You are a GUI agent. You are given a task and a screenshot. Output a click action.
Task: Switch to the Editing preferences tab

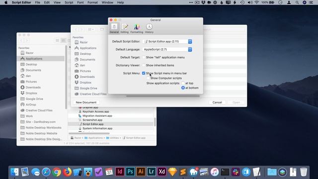125,28
